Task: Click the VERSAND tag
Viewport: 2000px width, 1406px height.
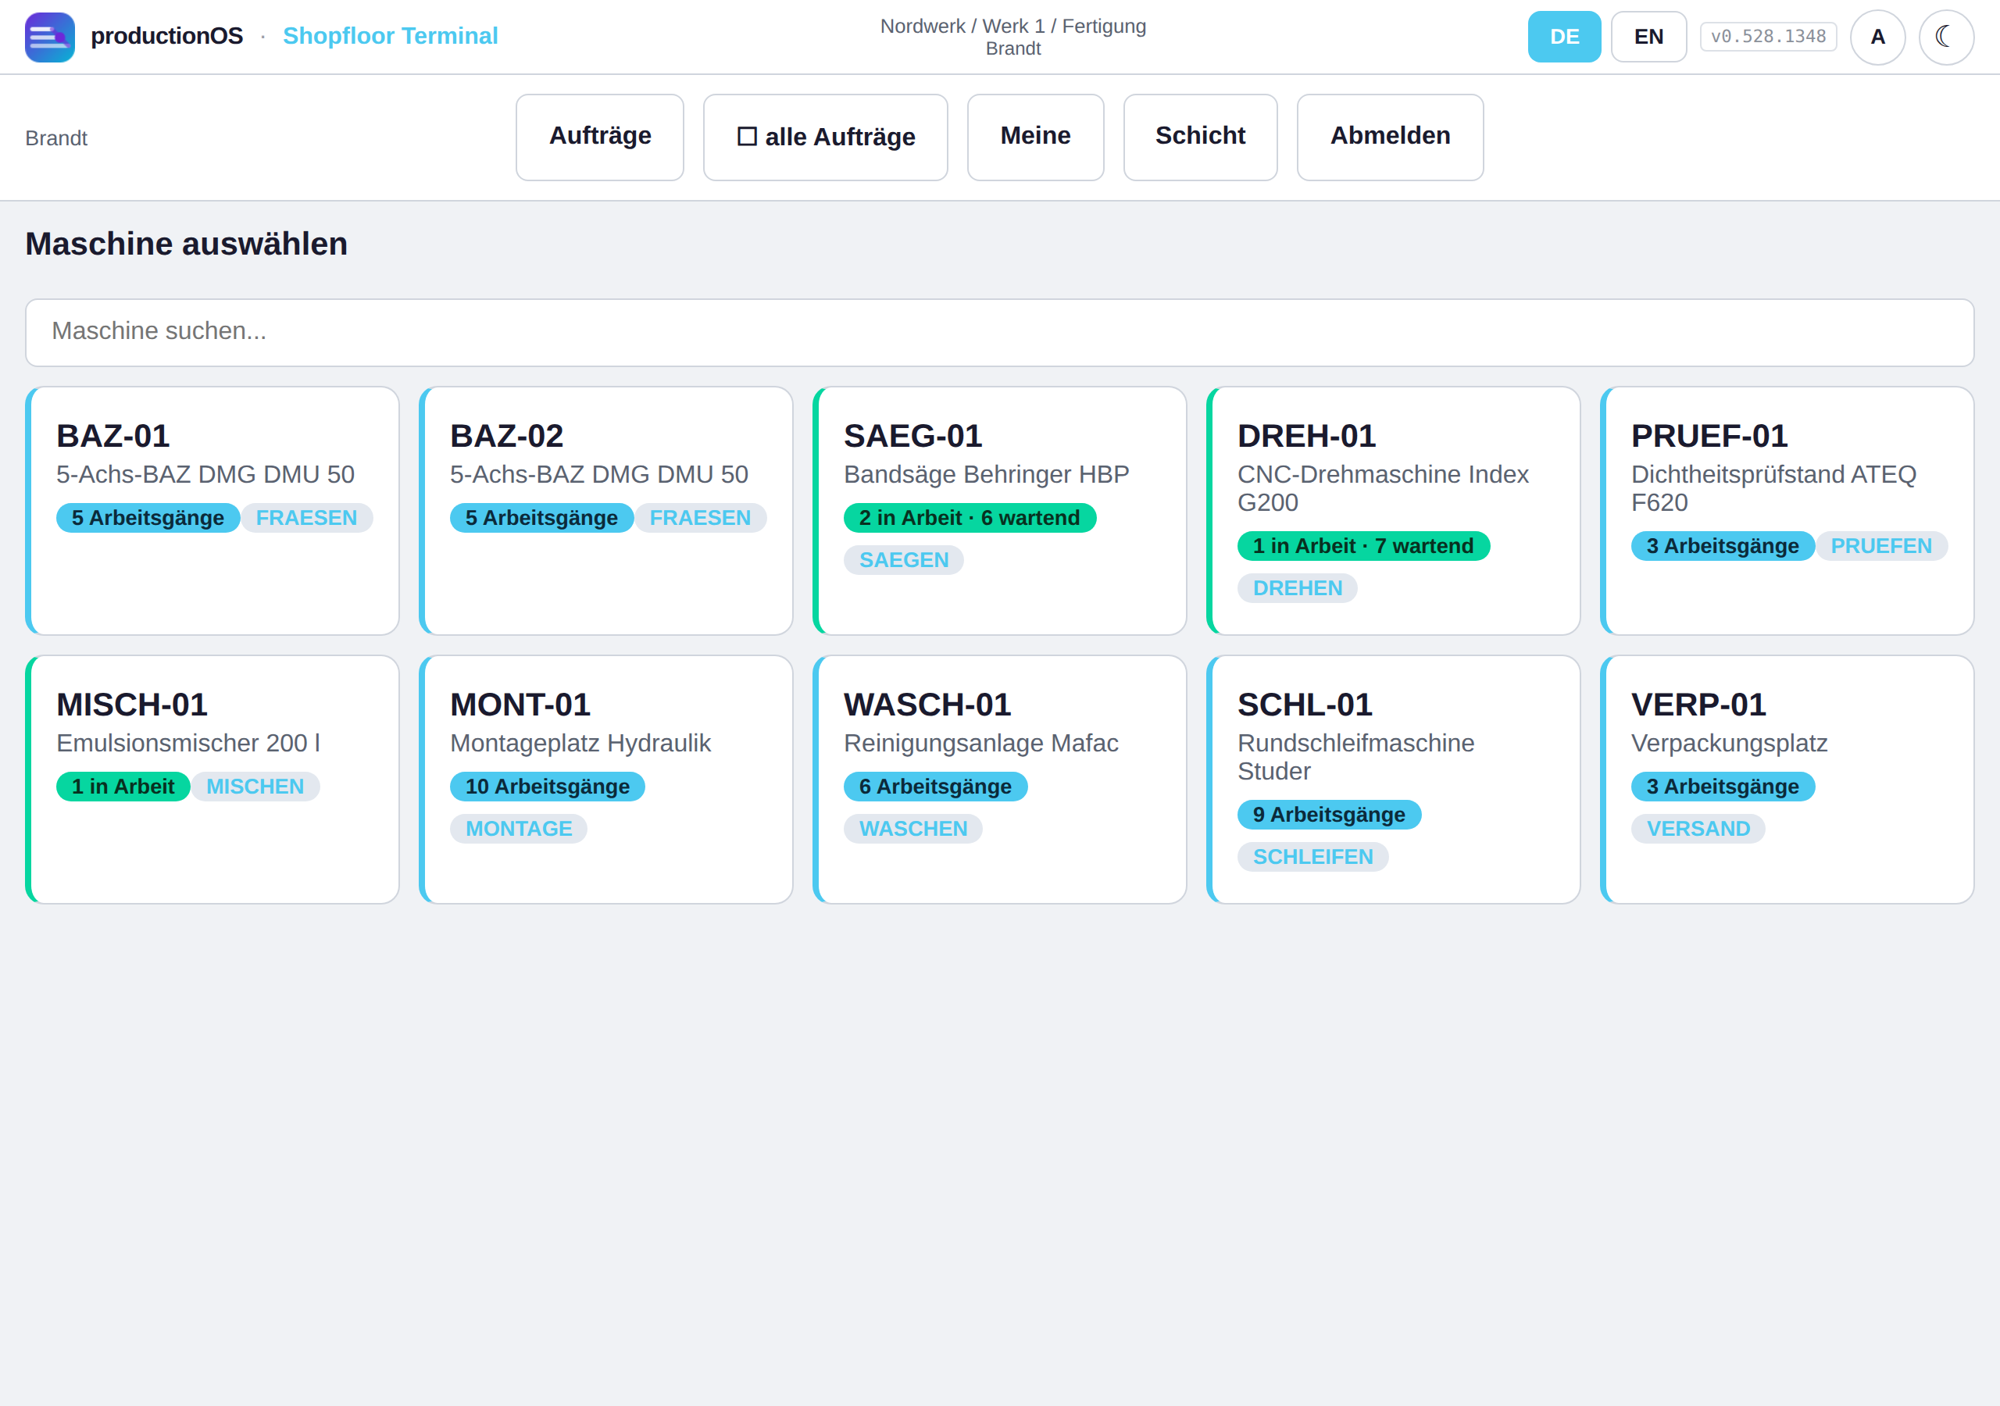Action: coord(1698,827)
